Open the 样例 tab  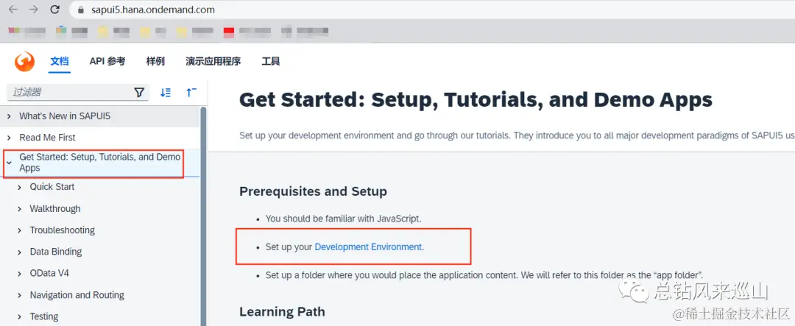point(155,61)
